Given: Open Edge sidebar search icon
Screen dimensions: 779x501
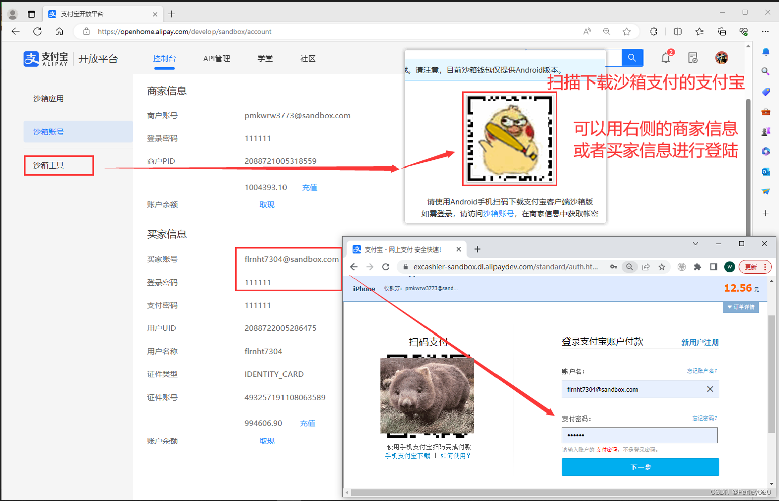Looking at the screenshot, I should tap(765, 71).
